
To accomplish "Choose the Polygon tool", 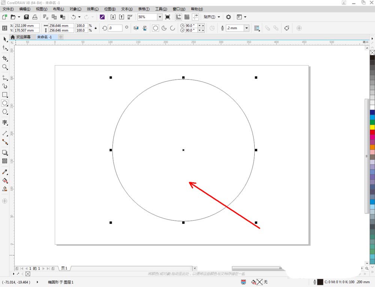I will tap(5, 112).
